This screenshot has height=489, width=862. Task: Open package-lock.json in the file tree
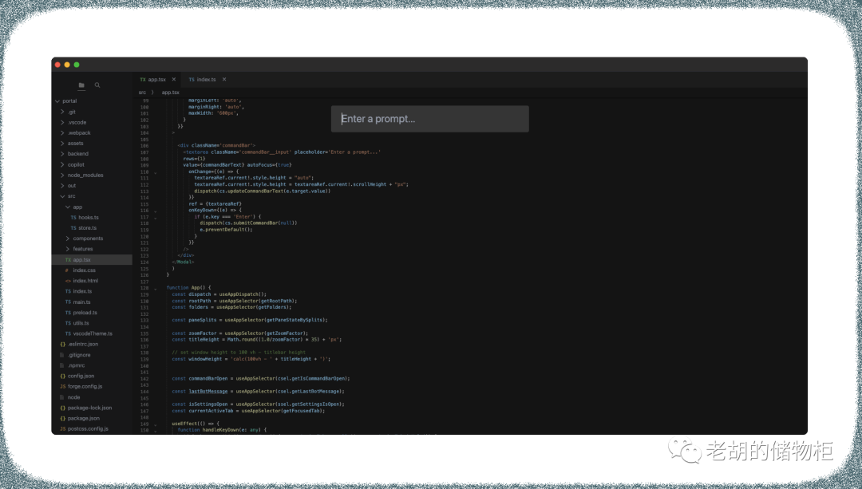89,408
